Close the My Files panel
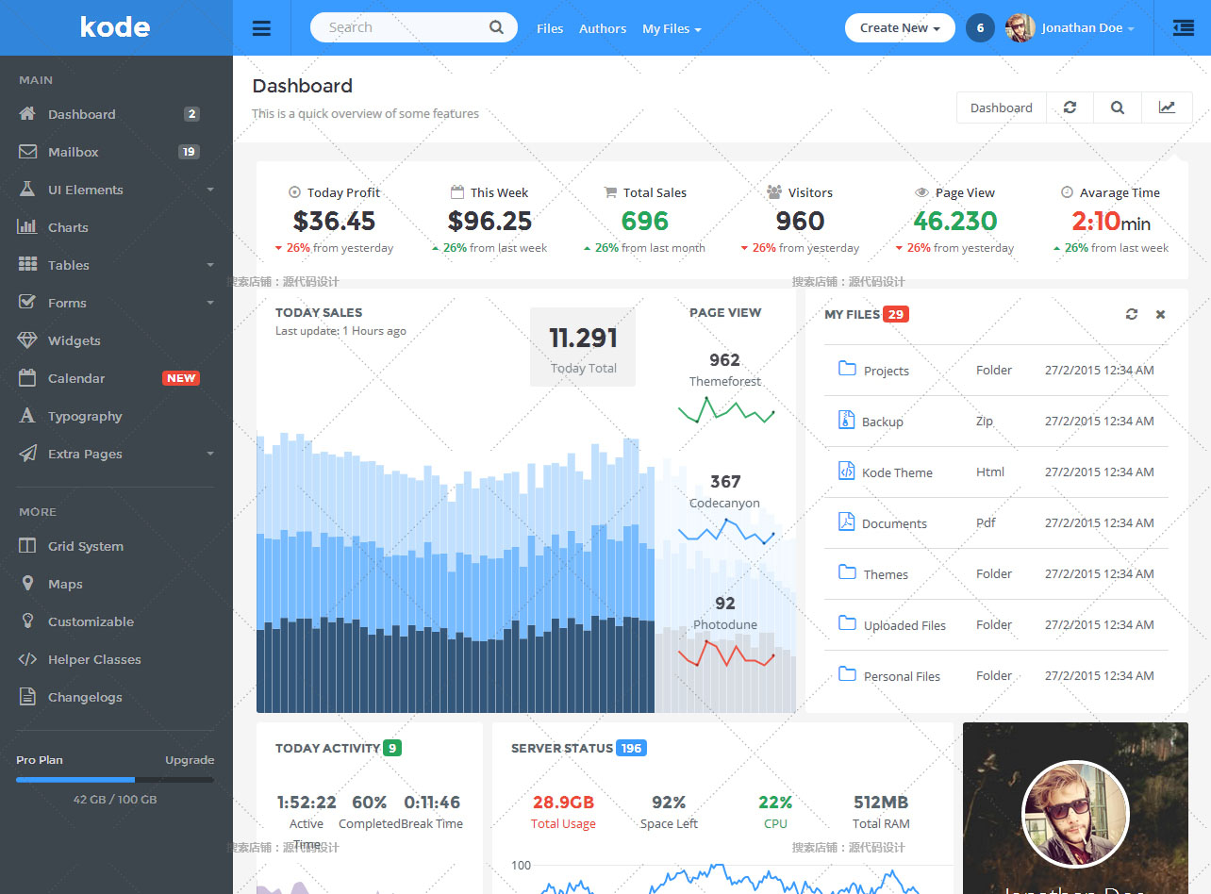The image size is (1211, 894). 1160,314
